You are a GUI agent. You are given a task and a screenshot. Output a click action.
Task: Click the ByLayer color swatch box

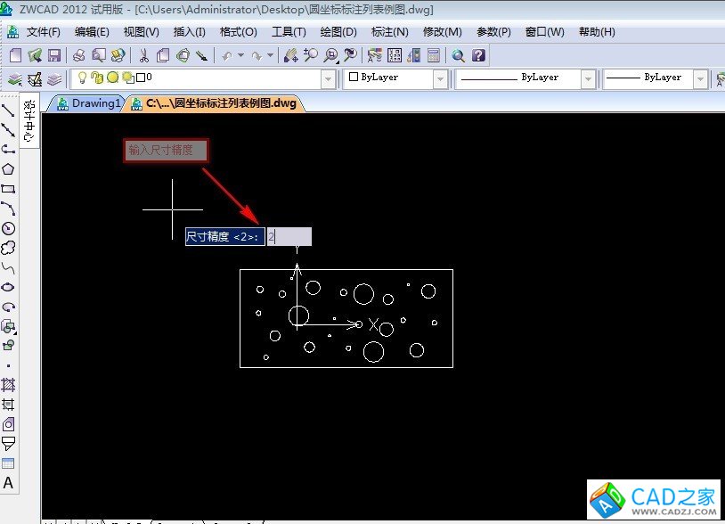tap(353, 78)
